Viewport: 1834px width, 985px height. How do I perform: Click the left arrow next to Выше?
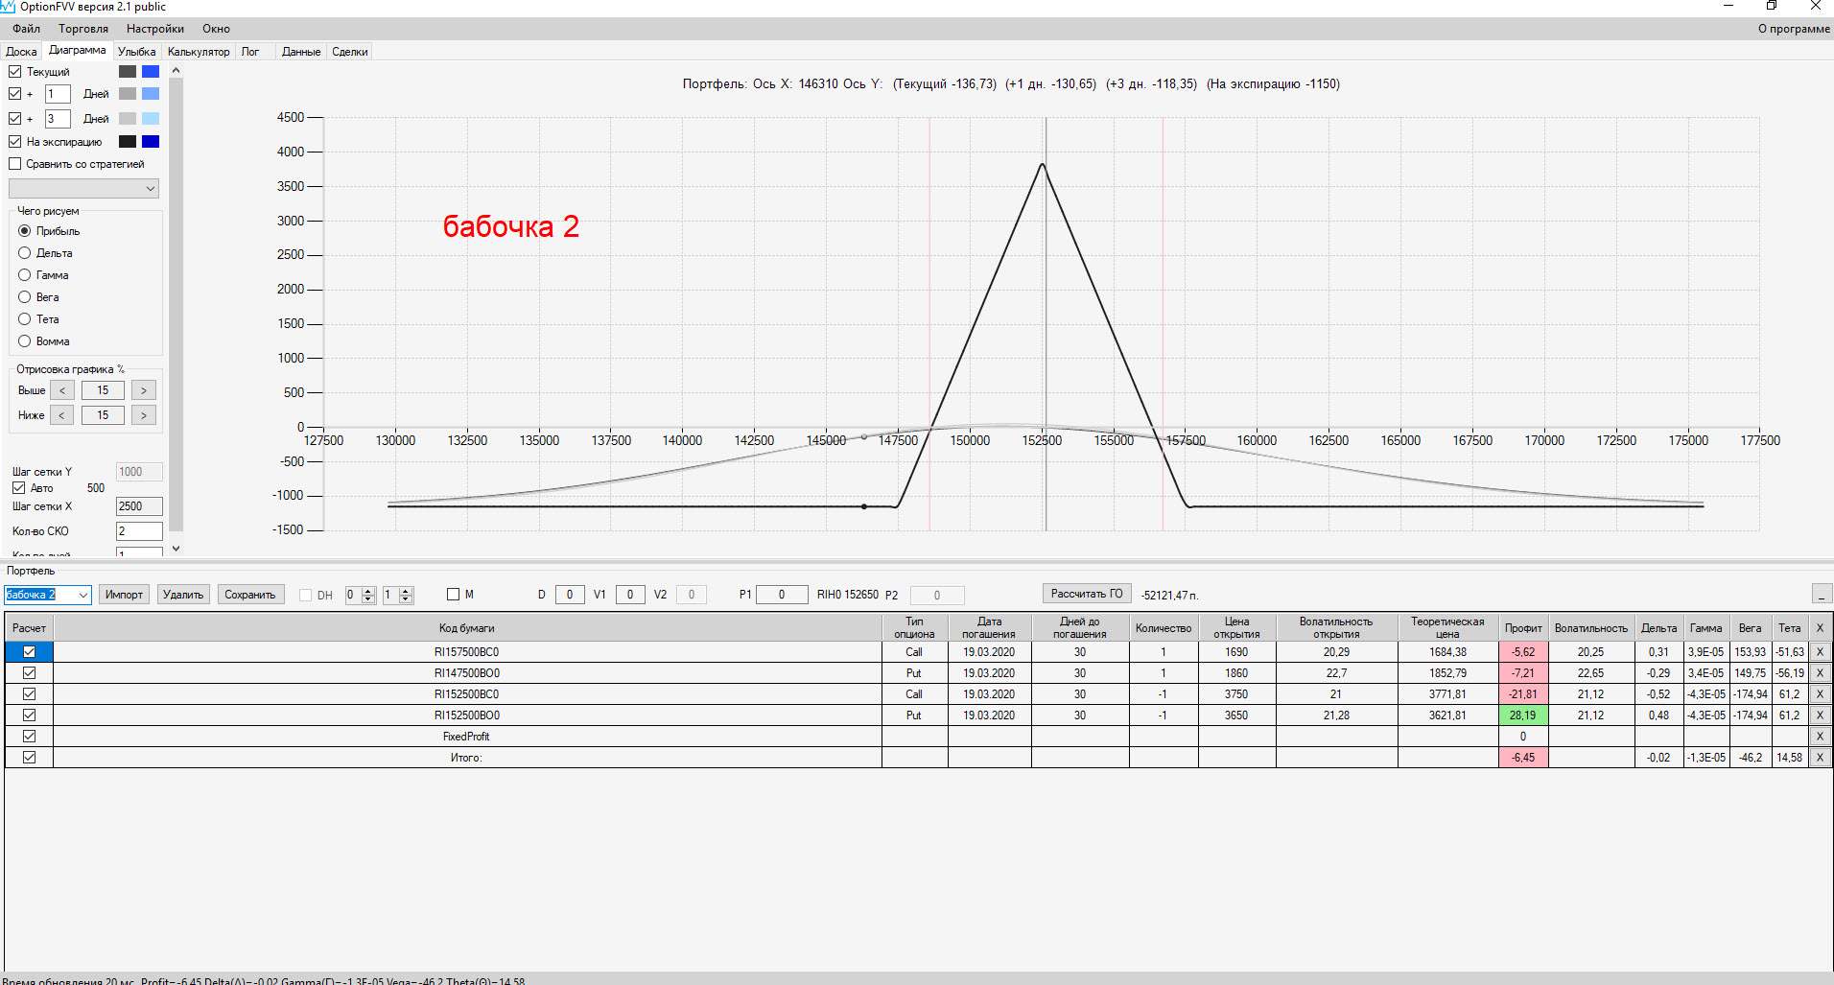[62, 390]
